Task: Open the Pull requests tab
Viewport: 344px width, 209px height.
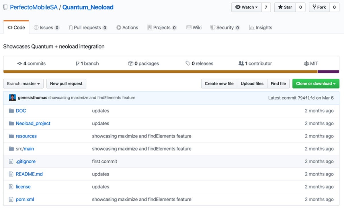Action: point(88,27)
